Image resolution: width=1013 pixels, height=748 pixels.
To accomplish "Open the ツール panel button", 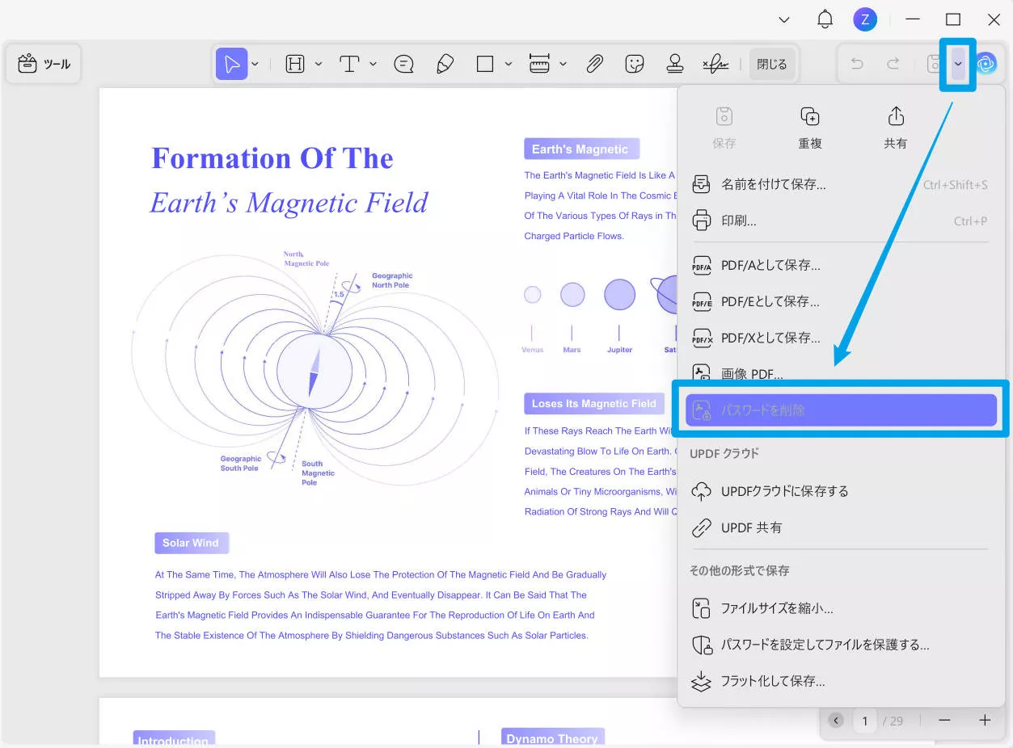I will point(44,64).
